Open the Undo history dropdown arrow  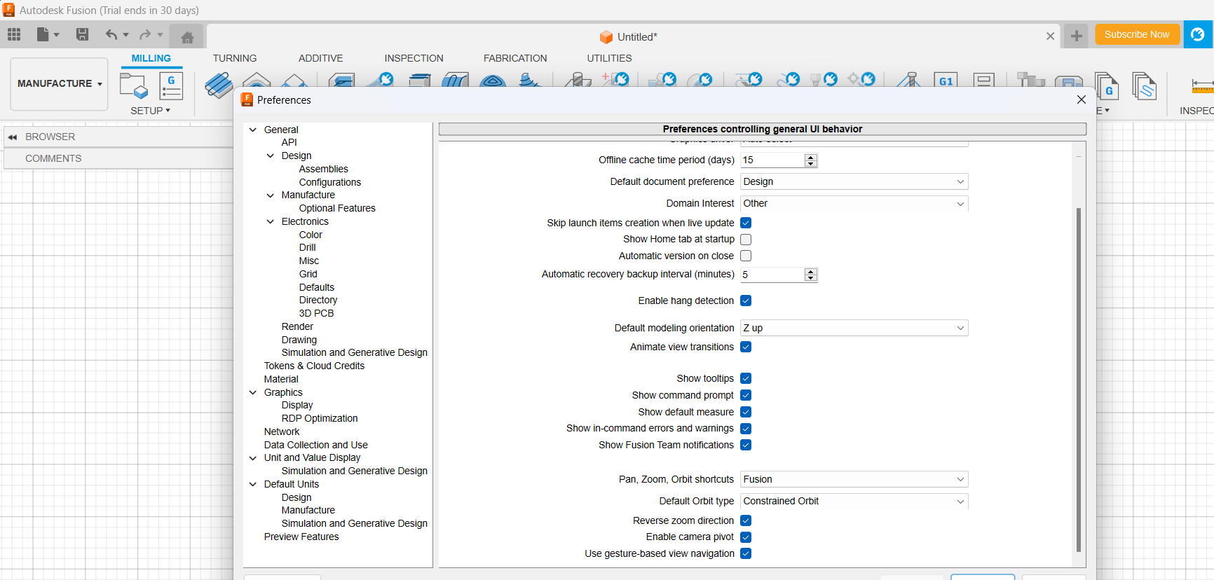point(126,34)
